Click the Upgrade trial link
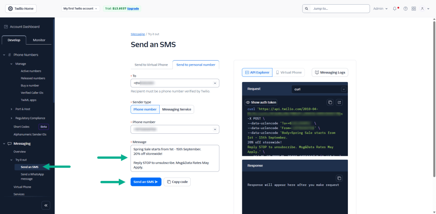 click(133, 8)
